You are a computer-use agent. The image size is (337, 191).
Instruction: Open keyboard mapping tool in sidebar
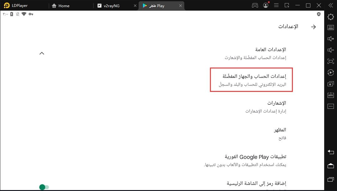[330, 28]
